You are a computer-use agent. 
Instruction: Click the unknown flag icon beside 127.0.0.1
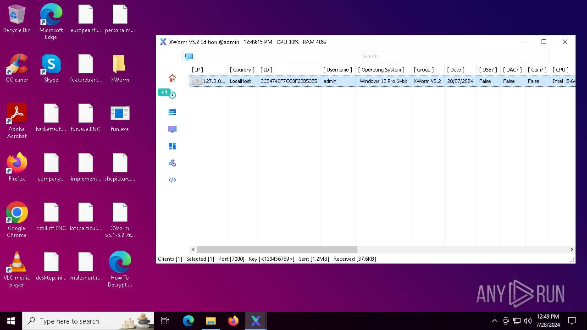[197, 81]
